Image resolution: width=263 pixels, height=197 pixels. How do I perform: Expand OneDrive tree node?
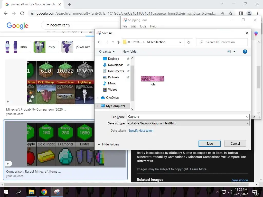click(x=97, y=98)
